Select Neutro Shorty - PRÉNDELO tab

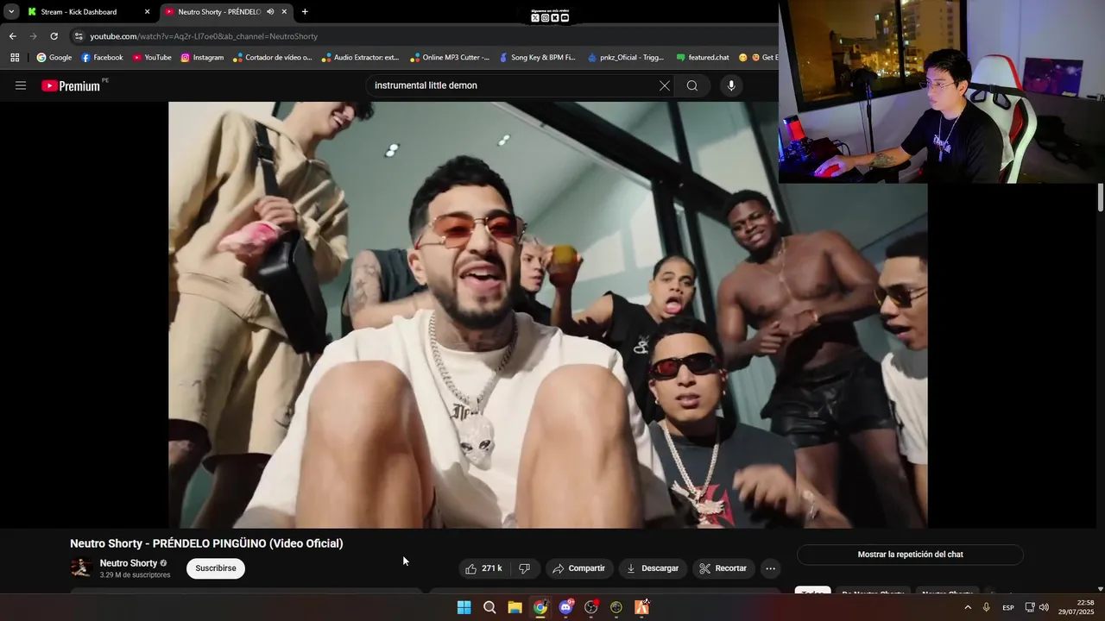point(219,12)
